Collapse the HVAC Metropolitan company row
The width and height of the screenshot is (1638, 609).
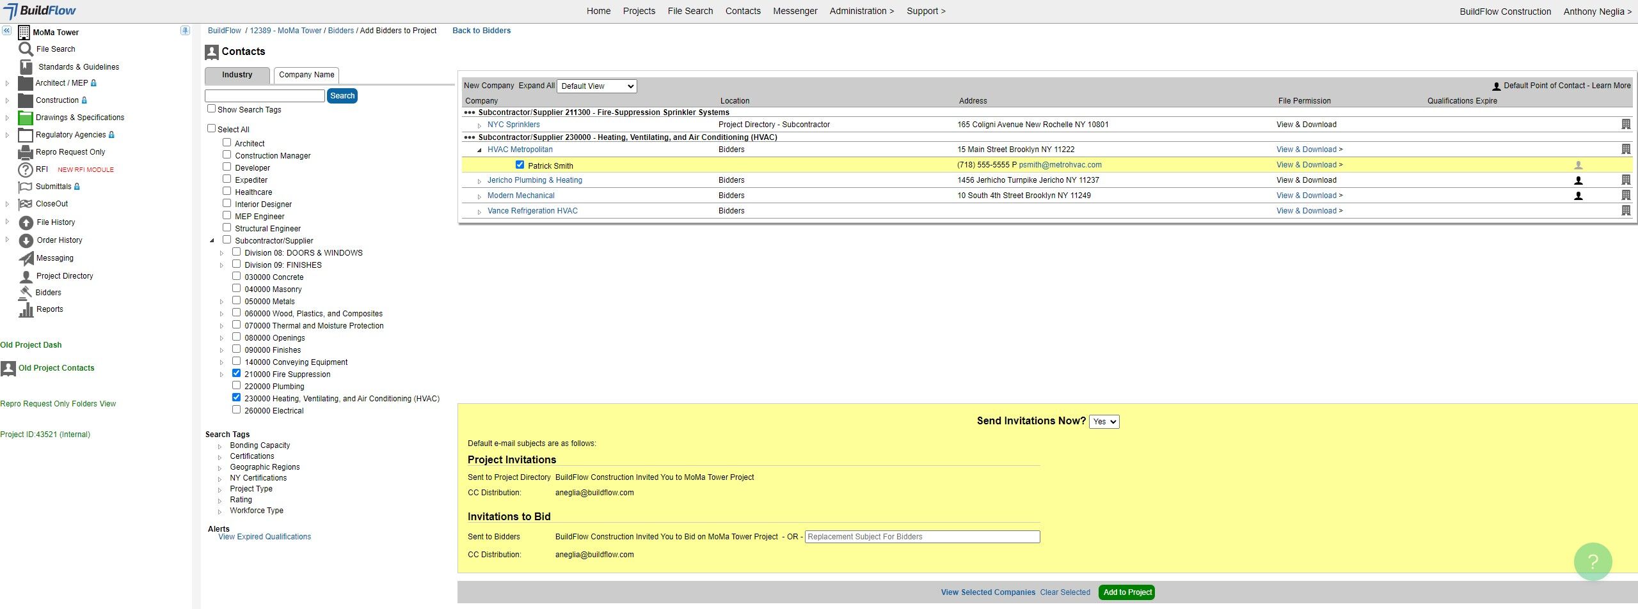click(479, 150)
